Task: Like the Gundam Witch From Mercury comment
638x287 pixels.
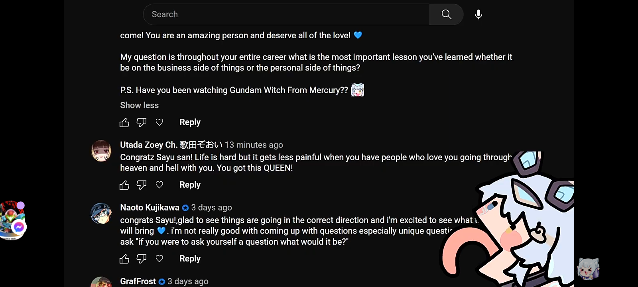Action: pos(124,122)
